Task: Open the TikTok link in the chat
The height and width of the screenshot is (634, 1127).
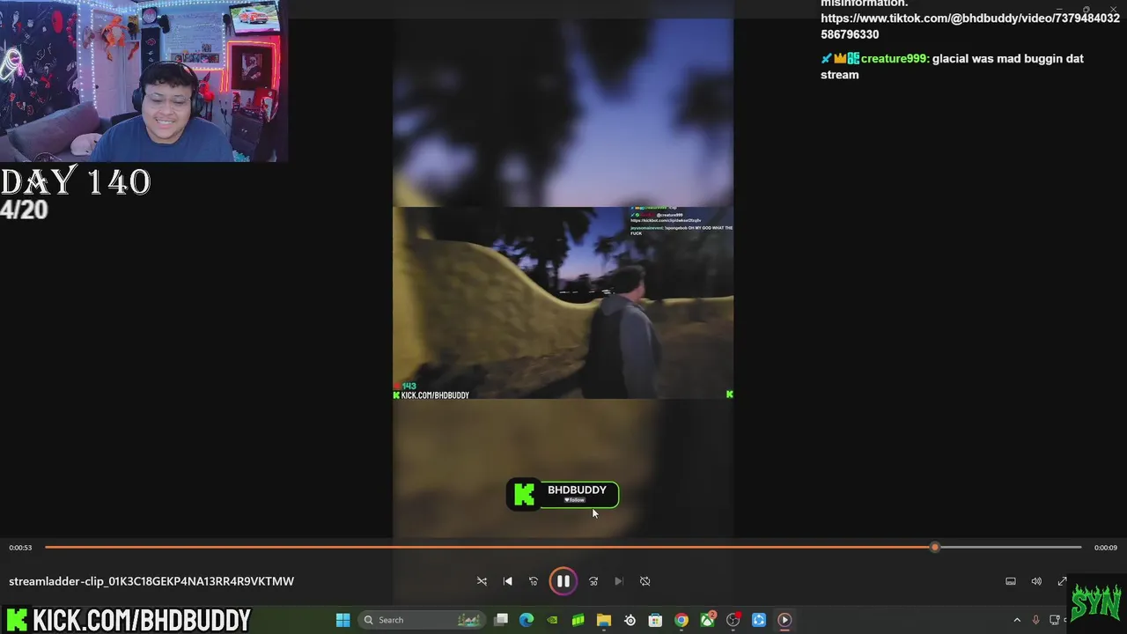Action: pos(970,26)
